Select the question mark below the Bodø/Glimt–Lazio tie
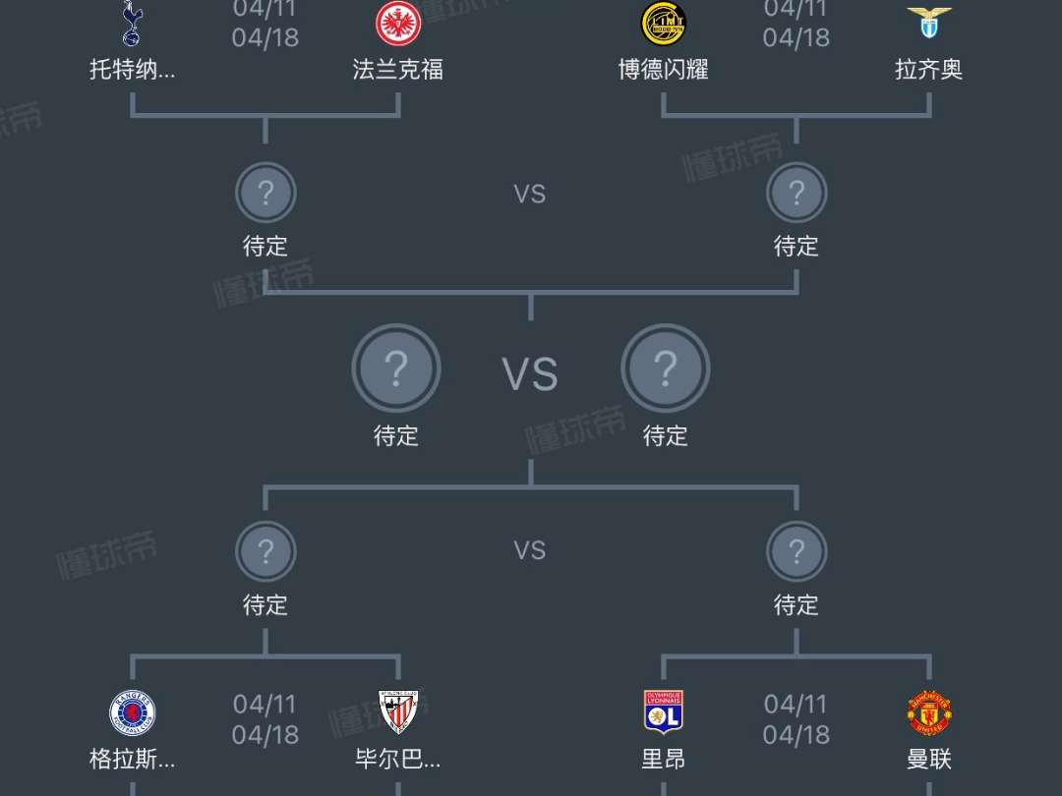This screenshot has height=796, width=1062. coord(796,194)
